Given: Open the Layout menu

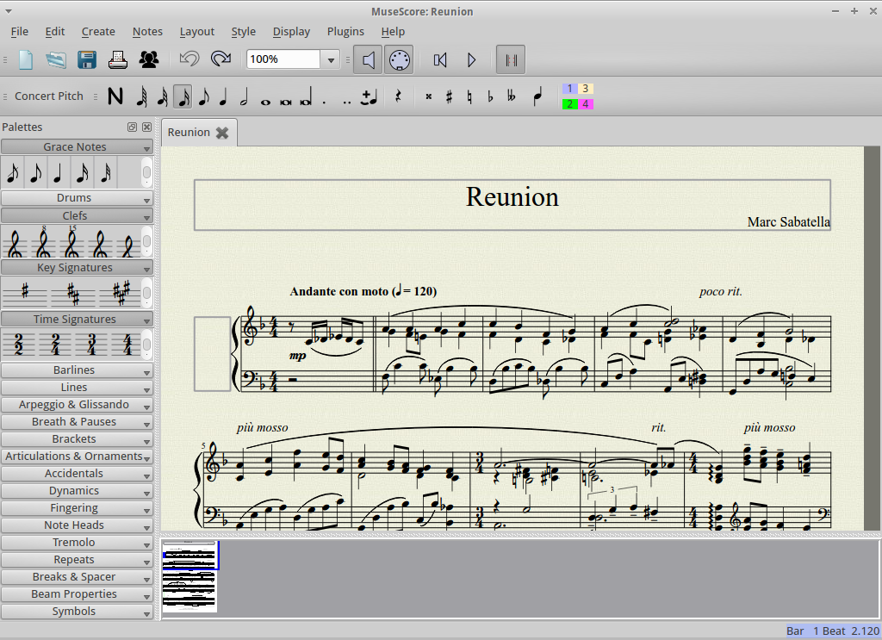Looking at the screenshot, I should tap(197, 32).
